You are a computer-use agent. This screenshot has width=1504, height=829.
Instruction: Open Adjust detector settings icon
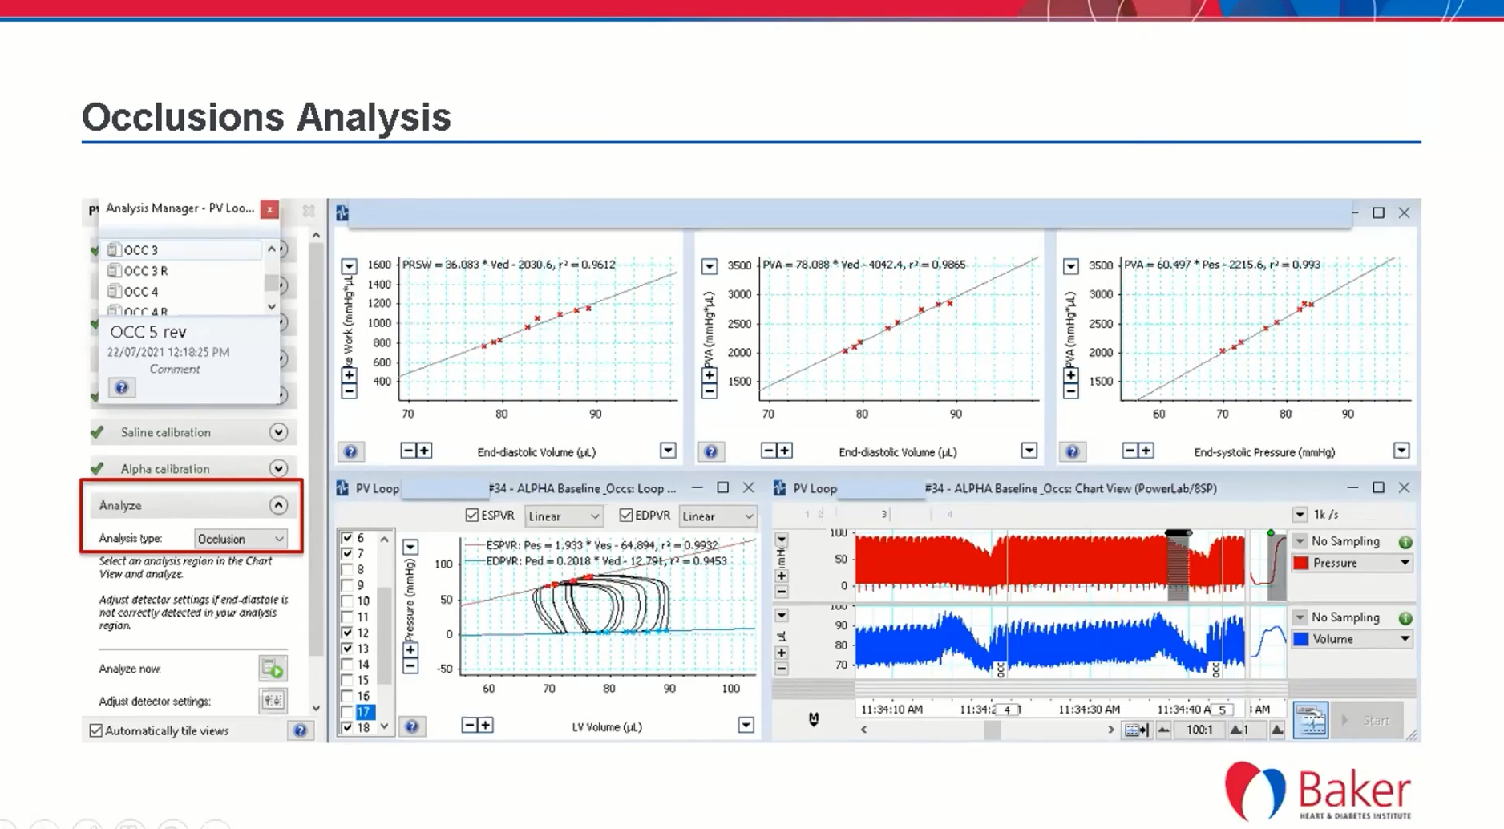(x=273, y=701)
